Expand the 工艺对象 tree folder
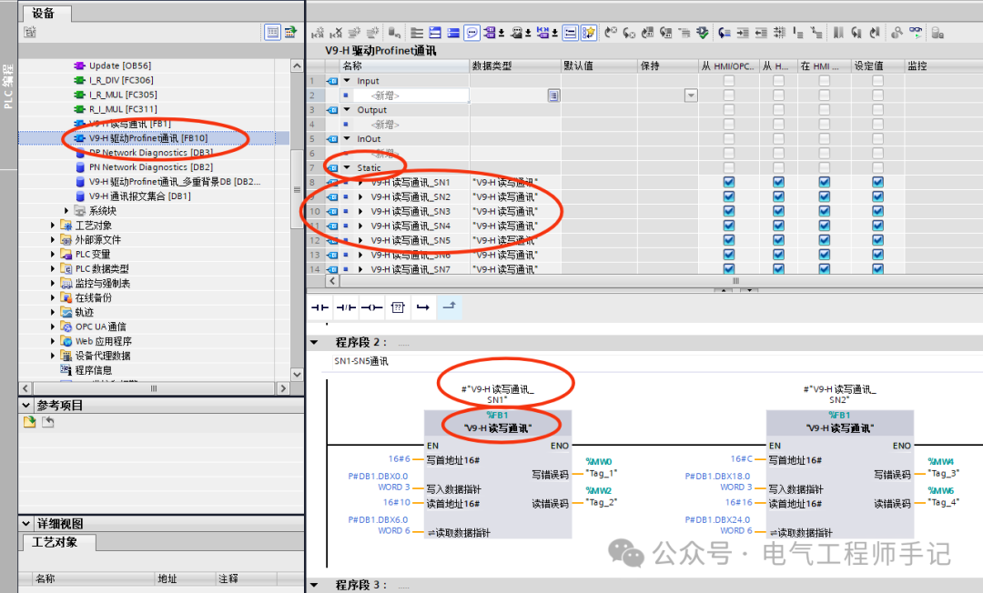This screenshot has width=983, height=593. 53,225
